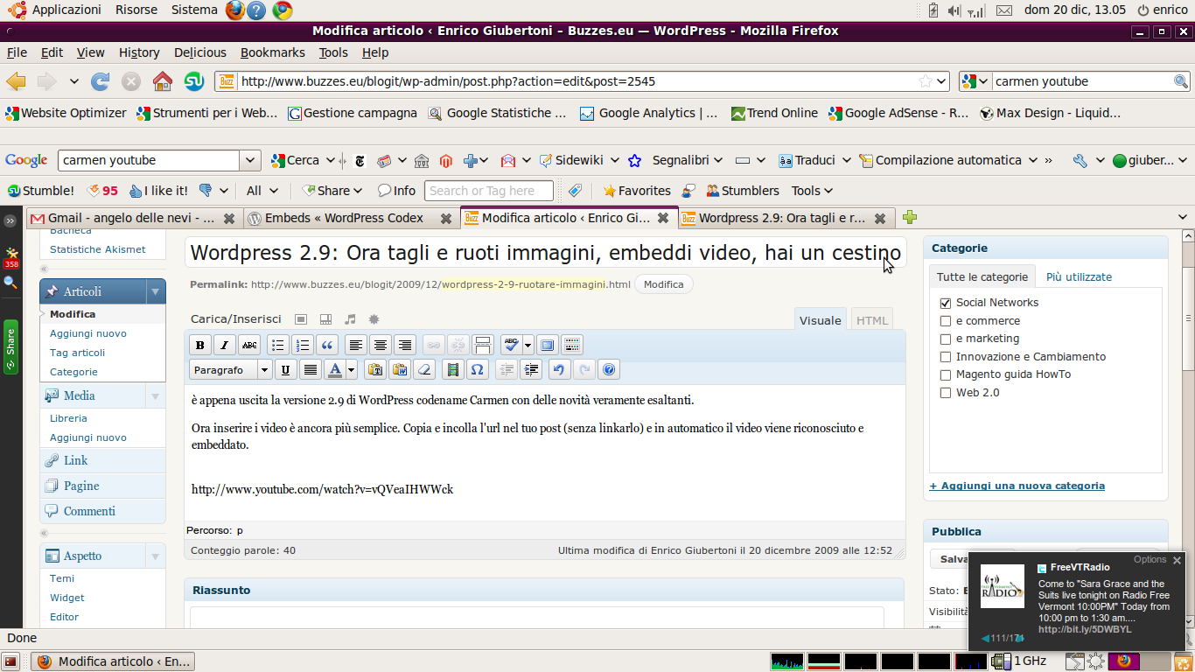This screenshot has width=1195, height=672.
Task: Switch to Embeds « WordPress Codex tab
Action: 351,218
